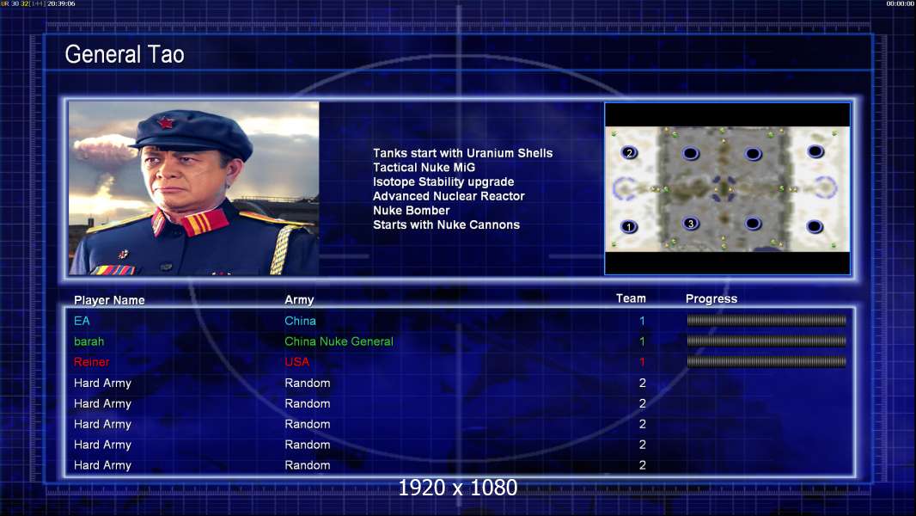Select start position 2 on the minimap

pos(629,152)
